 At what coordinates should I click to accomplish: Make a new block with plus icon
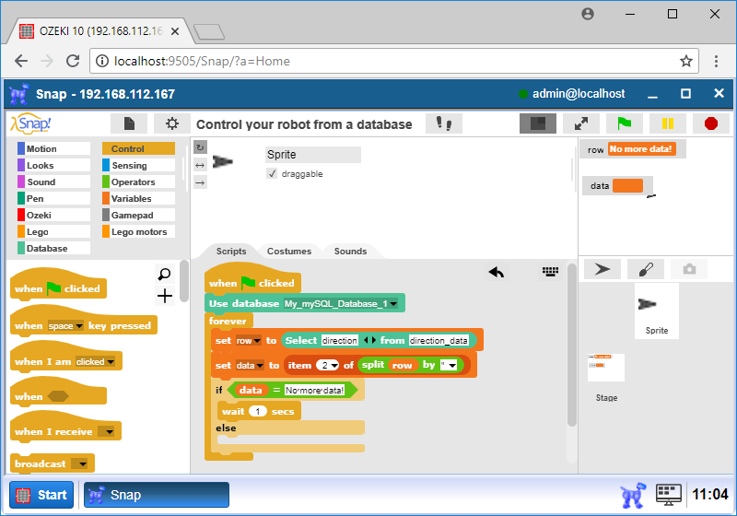(165, 296)
